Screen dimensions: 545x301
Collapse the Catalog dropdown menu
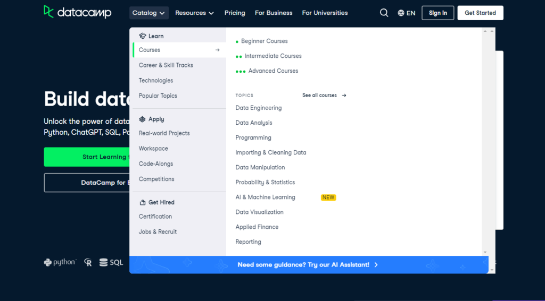click(149, 13)
